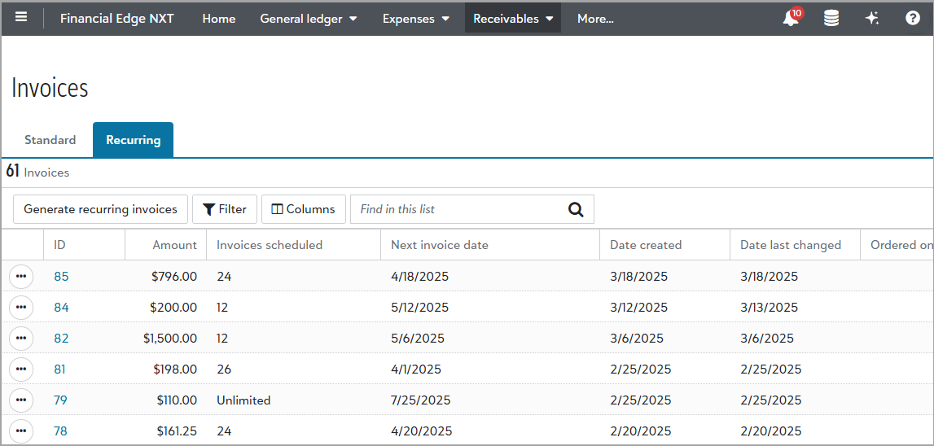Viewport: 934px width, 446px height.
Task: Open row actions for invoice 82
Action: pos(21,339)
